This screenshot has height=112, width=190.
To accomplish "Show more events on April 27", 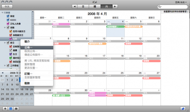I will [145, 73].
